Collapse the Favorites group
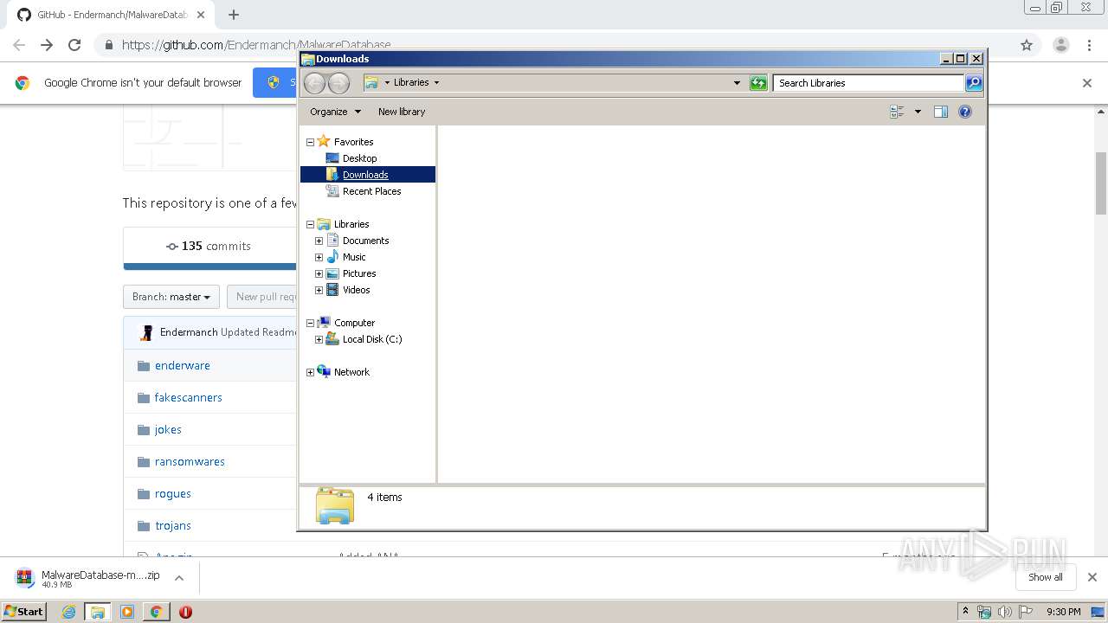The height and width of the screenshot is (623, 1108). tap(310, 142)
